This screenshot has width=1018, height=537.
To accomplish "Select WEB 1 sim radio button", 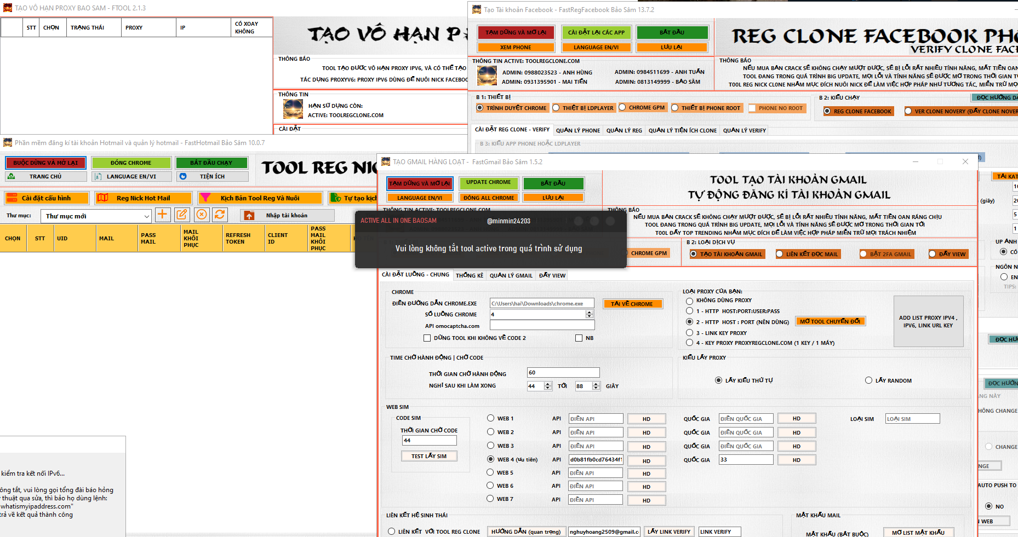I will (x=491, y=418).
